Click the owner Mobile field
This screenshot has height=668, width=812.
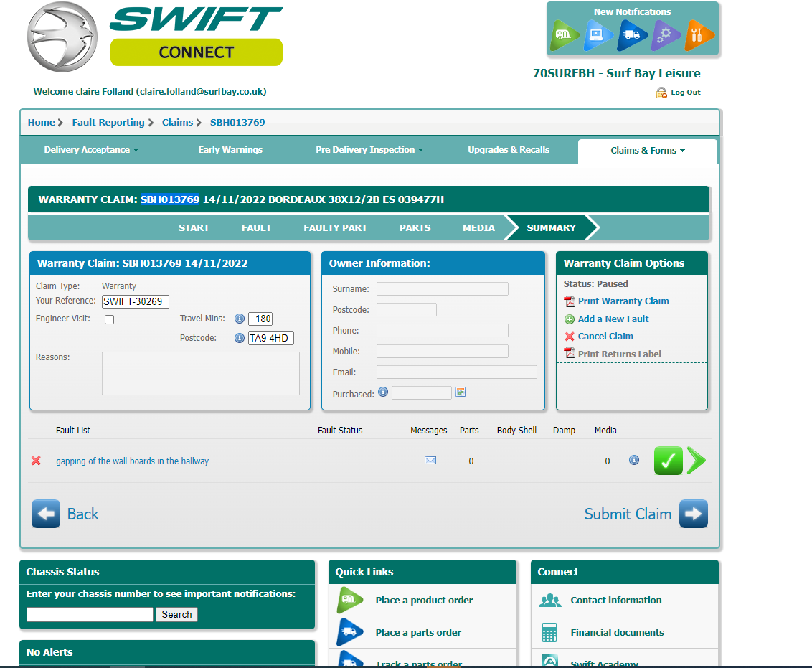tap(443, 351)
